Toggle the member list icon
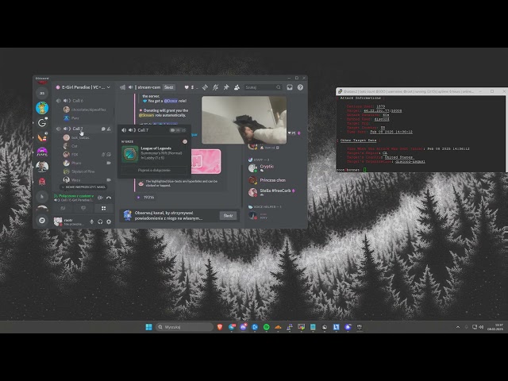The width and height of the screenshot is (508, 381). [x=237, y=87]
